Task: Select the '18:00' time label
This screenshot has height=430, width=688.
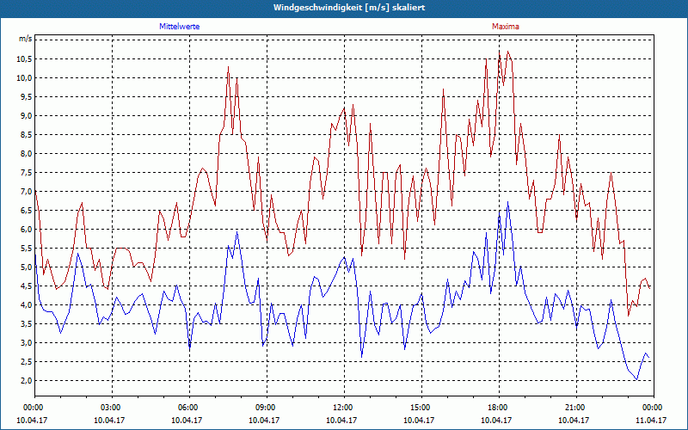Action: (x=499, y=408)
